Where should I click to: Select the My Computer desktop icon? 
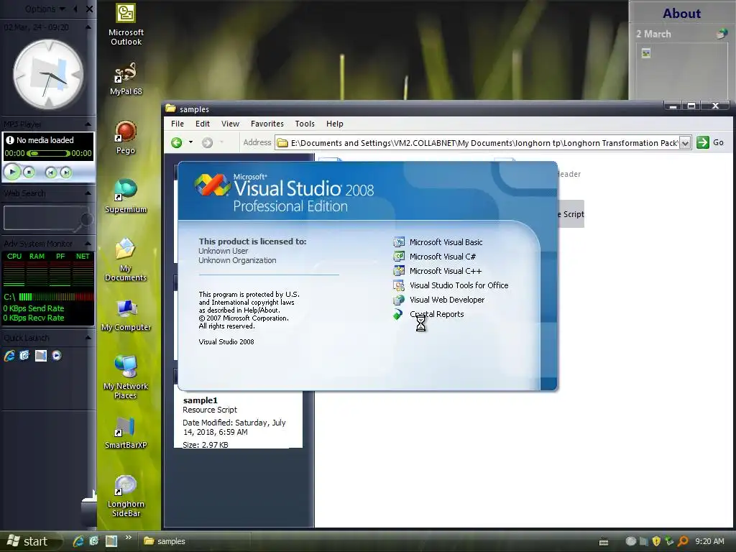[x=126, y=315]
